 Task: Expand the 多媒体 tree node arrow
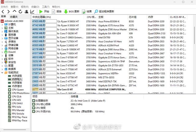click(x=2, y=42)
